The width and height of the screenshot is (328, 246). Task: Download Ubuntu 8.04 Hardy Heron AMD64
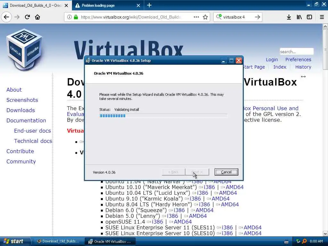pyautogui.click(x=230, y=204)
